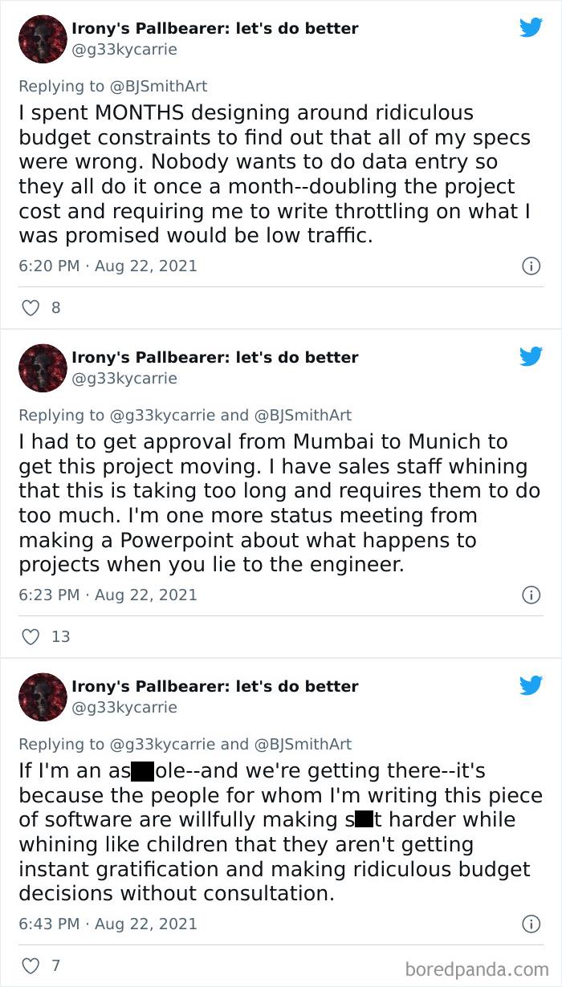Open the display name on the second tweet

click(x=215, y=357)
